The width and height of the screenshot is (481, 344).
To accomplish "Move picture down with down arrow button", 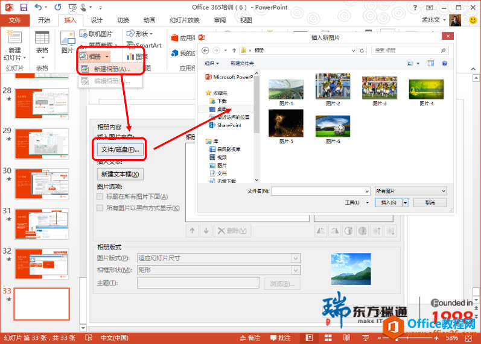I will [206, 231].
